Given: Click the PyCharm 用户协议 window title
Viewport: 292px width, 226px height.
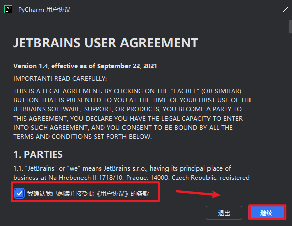Looking at the screenshot, I should point(44,10).
